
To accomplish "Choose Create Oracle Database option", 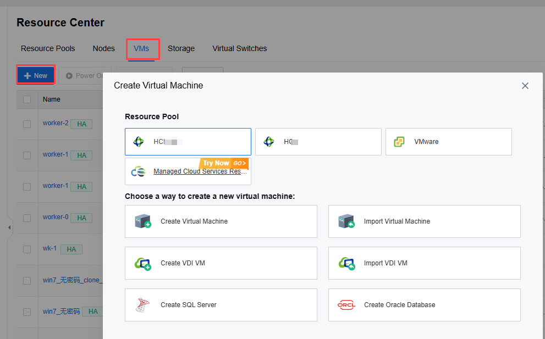I will [425, 304].
